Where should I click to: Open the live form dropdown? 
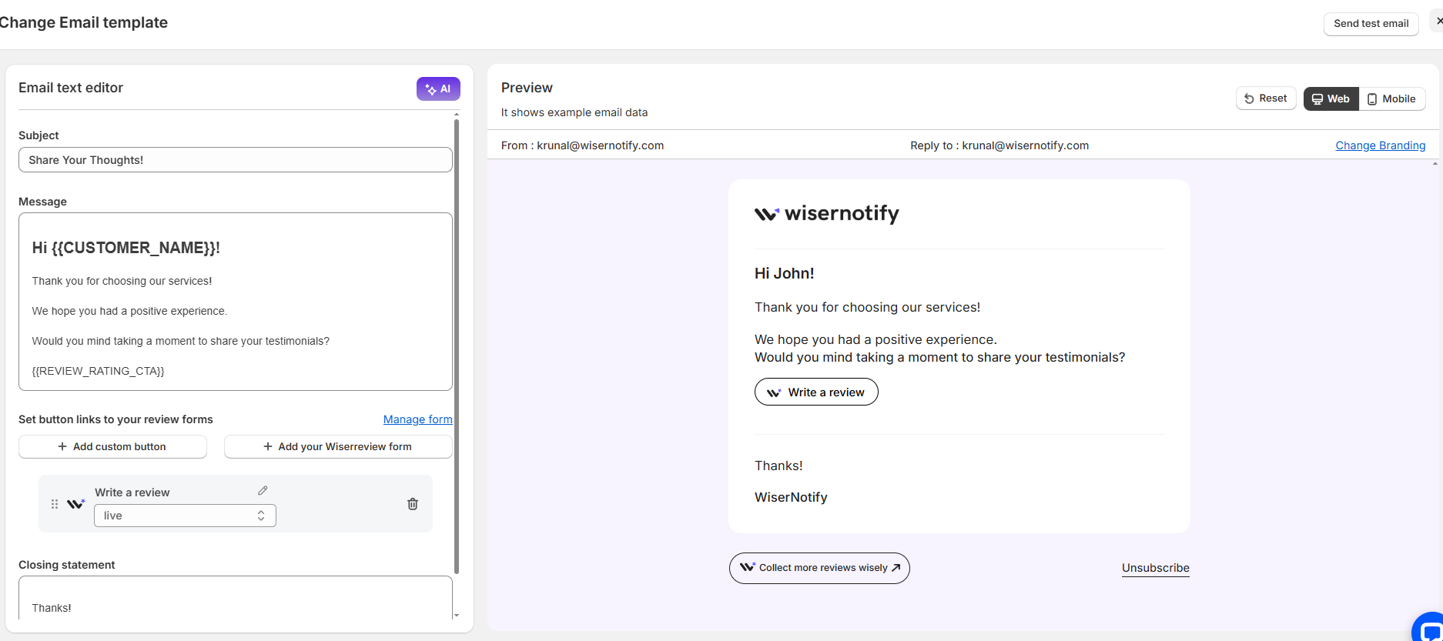coord(185,516)
